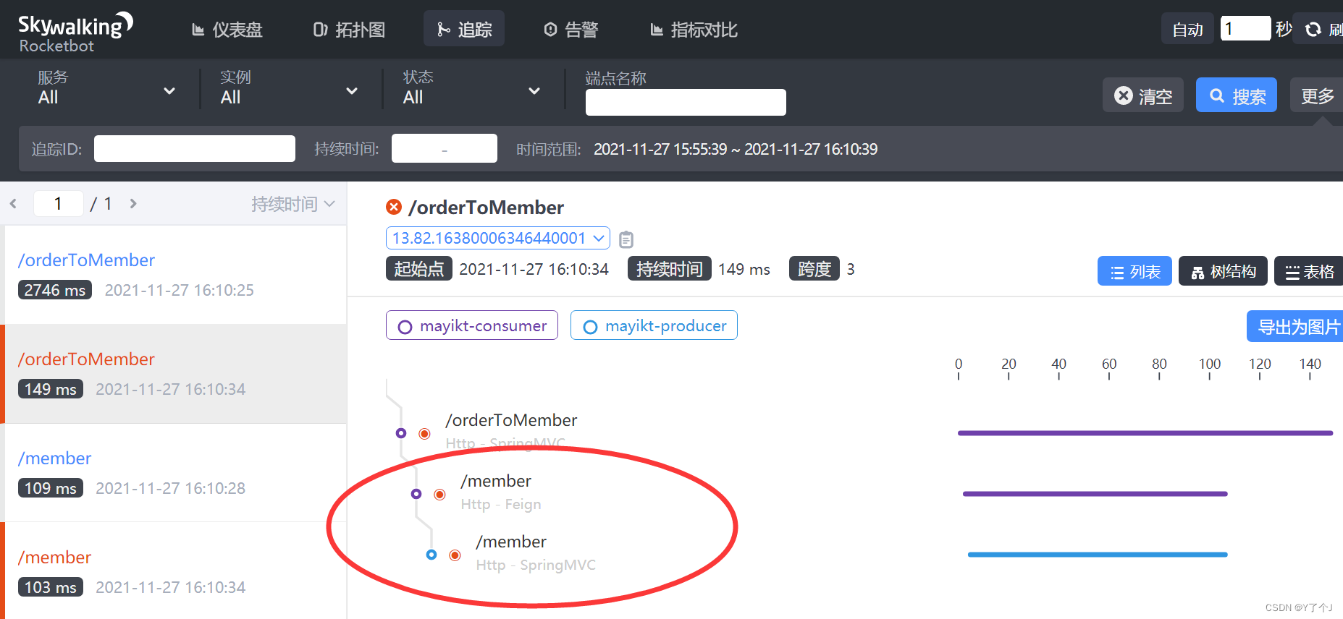Open the trace ID 13.82.16380006346440001 dropdown
1343x619 pixels.
point(498,238)
